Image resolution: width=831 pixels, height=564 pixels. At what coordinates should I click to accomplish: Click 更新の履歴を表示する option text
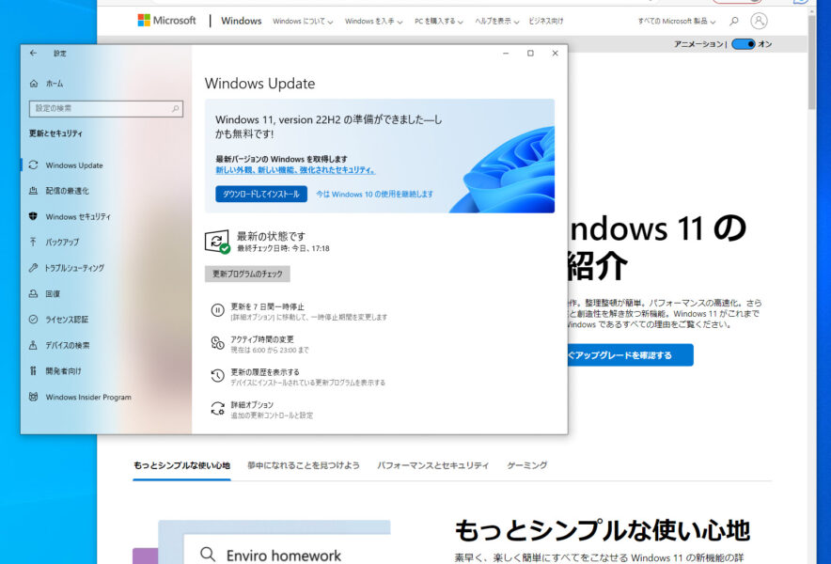point(265,372)
